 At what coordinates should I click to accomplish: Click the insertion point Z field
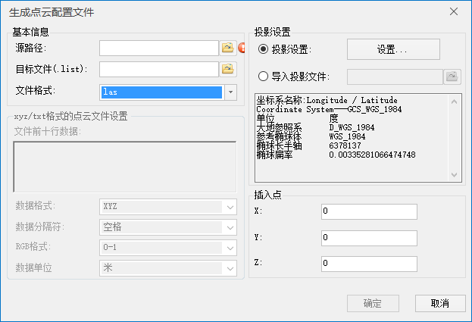[368, 264]
